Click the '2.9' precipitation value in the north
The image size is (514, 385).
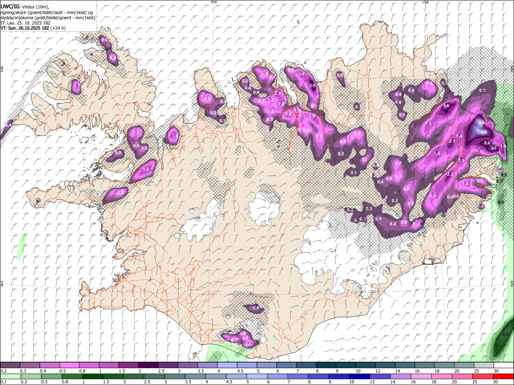click(x=313, y=85)
